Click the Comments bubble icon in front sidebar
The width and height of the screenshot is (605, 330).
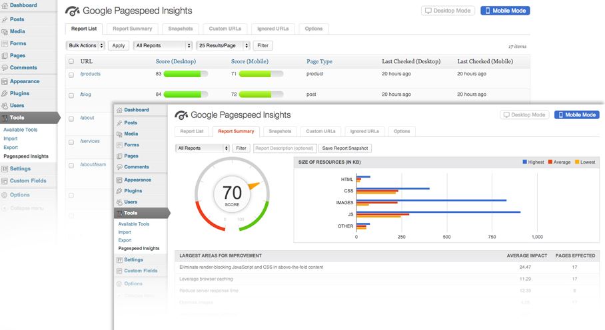[119, 167]
